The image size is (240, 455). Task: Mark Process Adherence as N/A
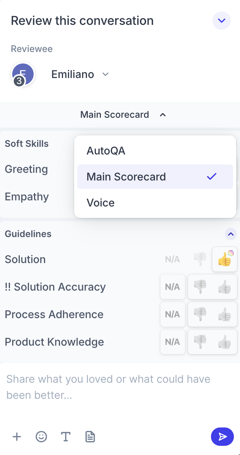click(173, 314)
